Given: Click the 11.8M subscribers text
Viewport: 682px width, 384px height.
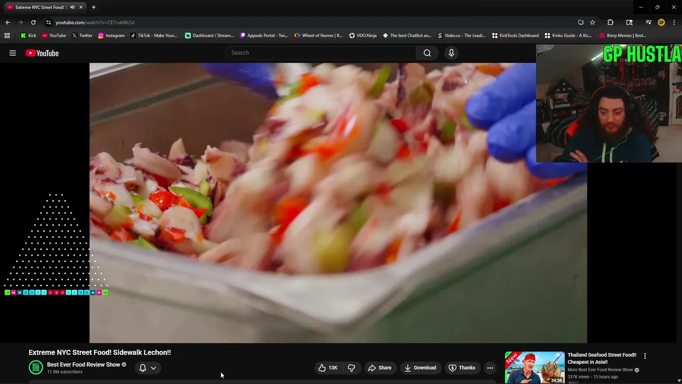Looking at the screenshot, I should point(64,372).
